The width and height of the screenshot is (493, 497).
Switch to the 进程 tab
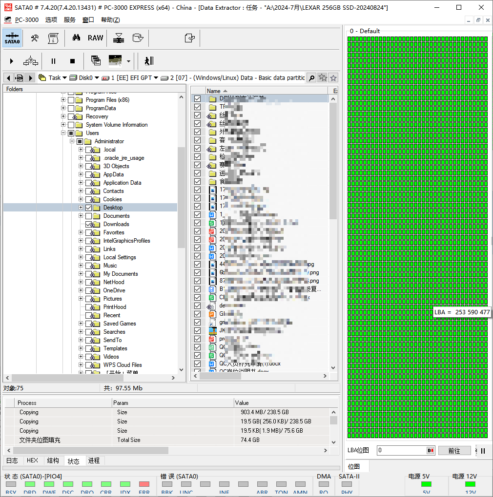coord(94,460)
